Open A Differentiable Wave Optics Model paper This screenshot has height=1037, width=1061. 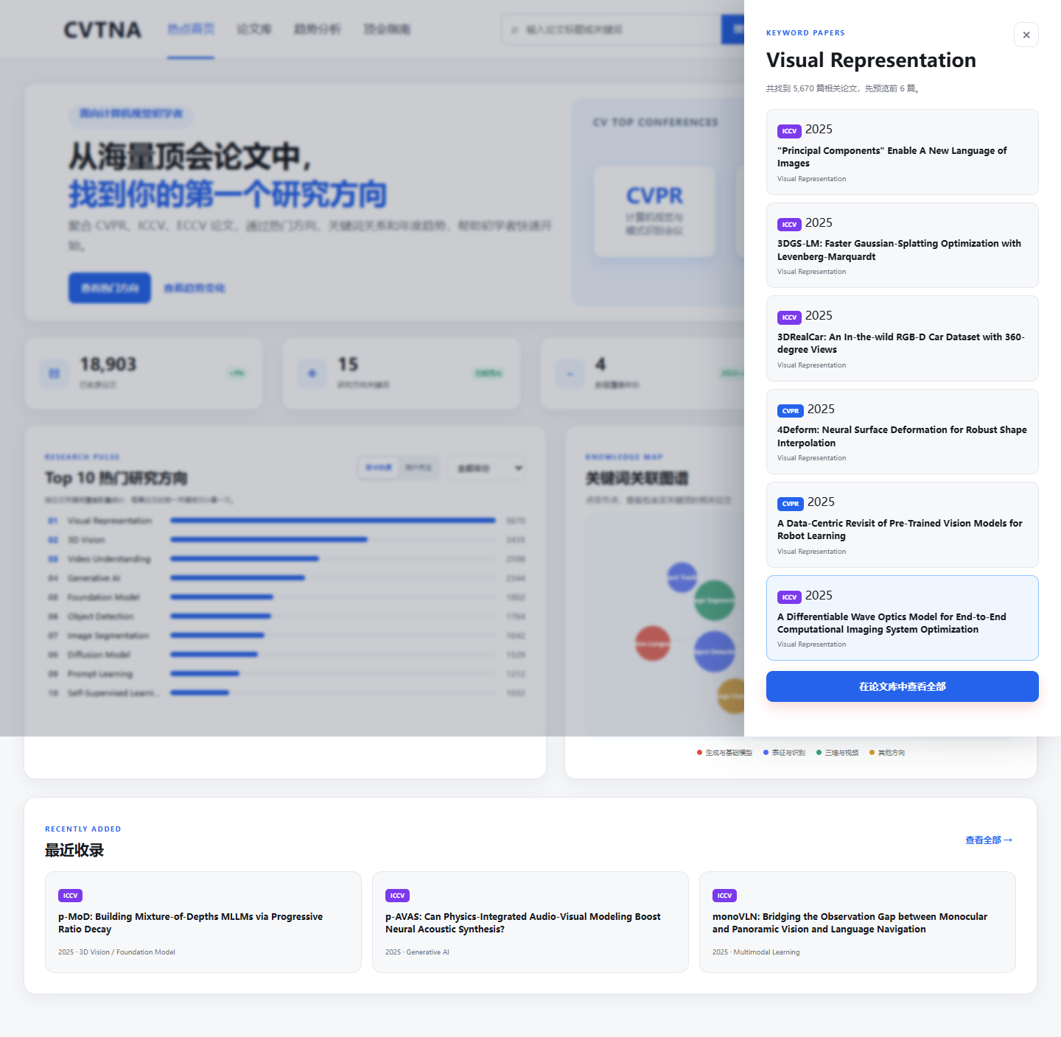[x=903, y=618]
